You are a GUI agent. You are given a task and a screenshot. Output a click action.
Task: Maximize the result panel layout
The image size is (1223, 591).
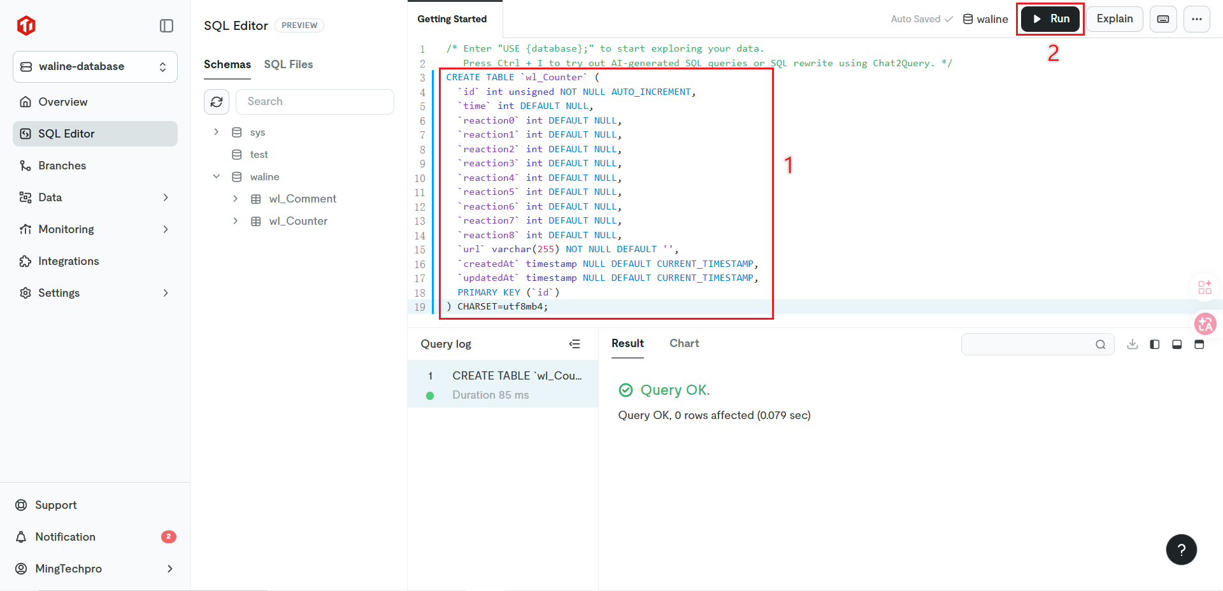pyautogui.click(x=1199, y=344)
